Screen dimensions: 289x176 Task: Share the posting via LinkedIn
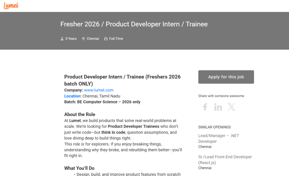pos(218,107)
